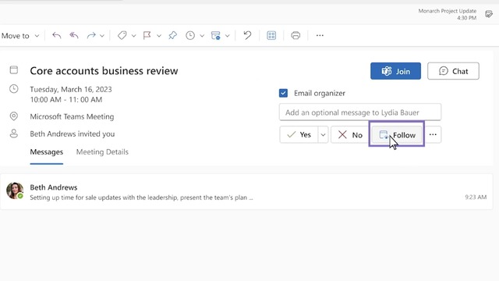Click the optional message to Lydia Bauer field
Screen dimensions: 499x281
point(360,112)
